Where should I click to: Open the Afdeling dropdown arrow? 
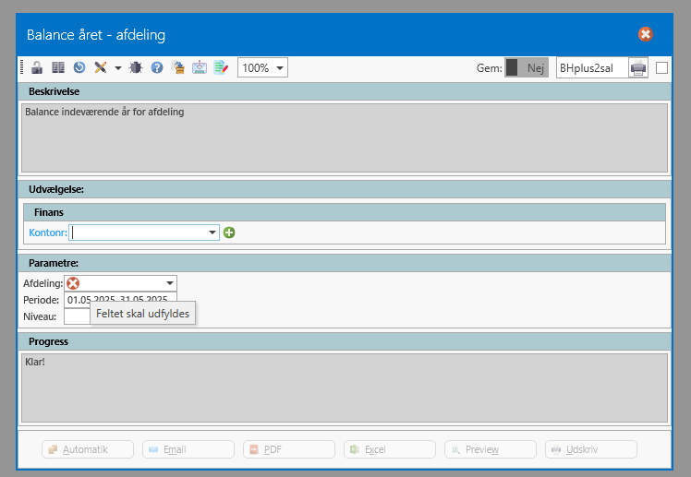(170, 283)
